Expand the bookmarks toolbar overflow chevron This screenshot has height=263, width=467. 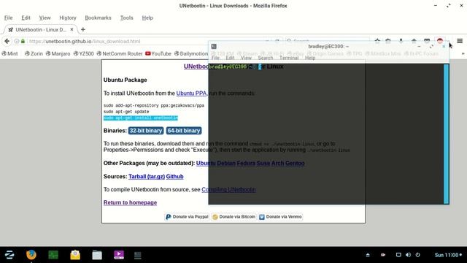click(463, 53)
